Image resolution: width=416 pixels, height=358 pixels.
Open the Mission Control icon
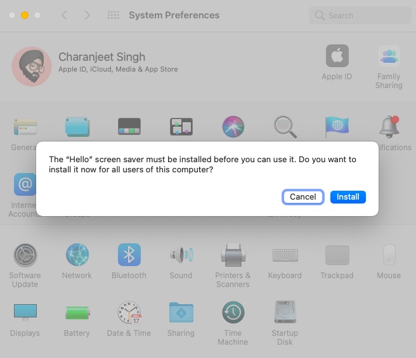[x=181, y=127]
